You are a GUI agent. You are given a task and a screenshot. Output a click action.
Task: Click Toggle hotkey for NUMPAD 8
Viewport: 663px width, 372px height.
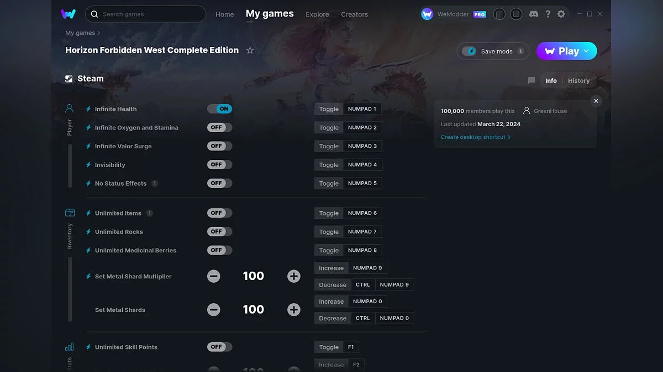tap(329, 250)
